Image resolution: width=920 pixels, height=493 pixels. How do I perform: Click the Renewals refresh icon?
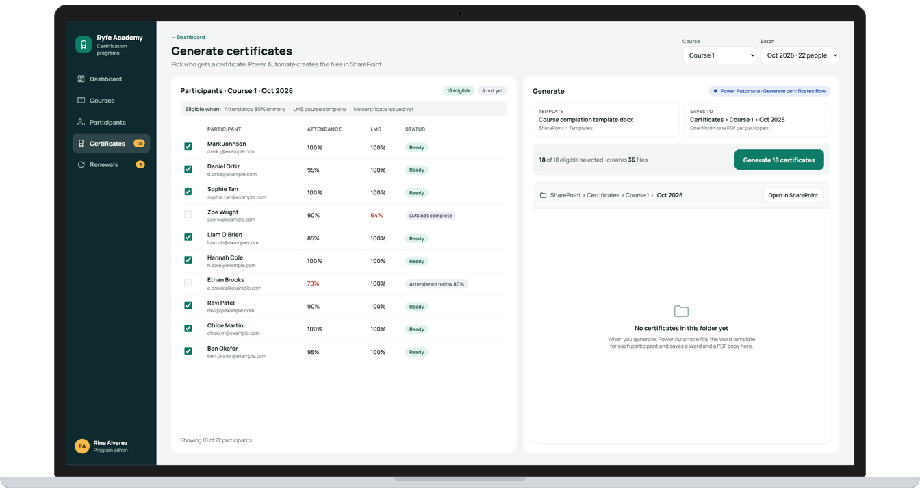click(x=81, y=165)
